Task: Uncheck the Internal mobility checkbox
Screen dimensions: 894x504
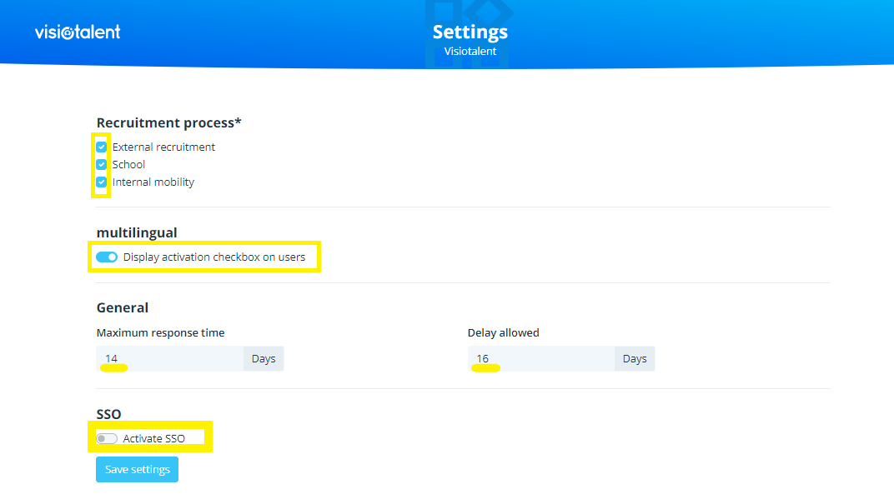Action: pos(102,182)
